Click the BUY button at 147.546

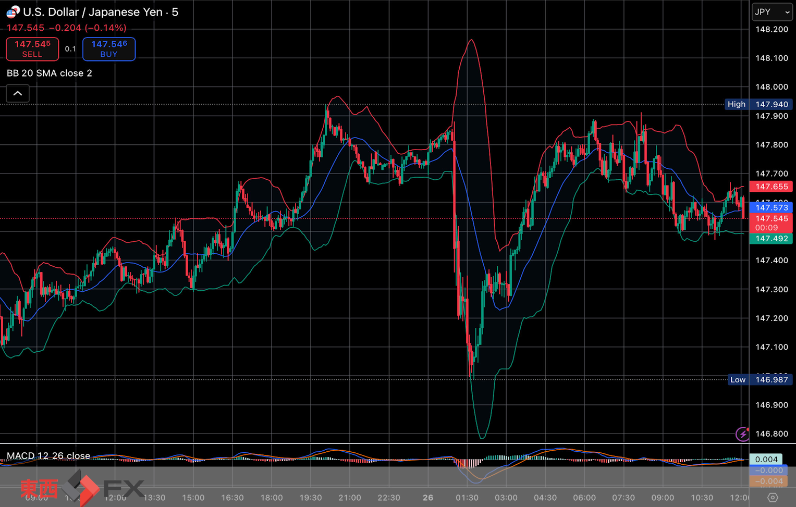pos(109,49)
